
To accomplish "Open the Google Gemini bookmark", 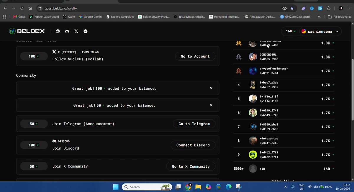I will [x=91, y=17].
